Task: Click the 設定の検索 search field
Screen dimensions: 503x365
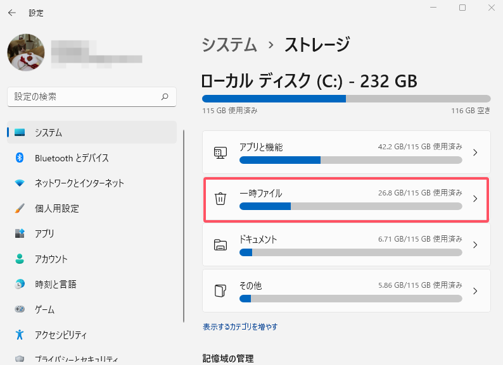Action: [92, 97]
